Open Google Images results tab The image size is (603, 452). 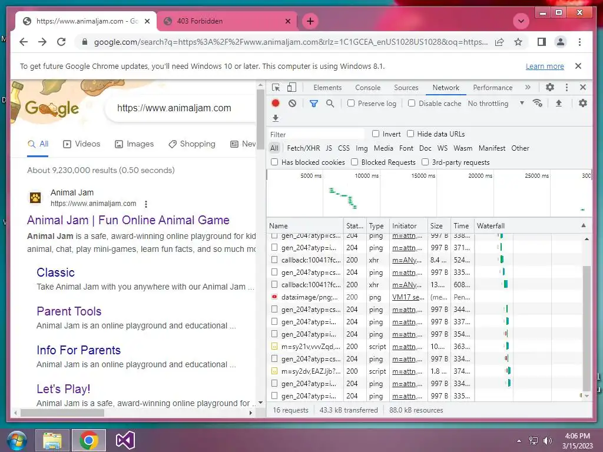(134, 144)
